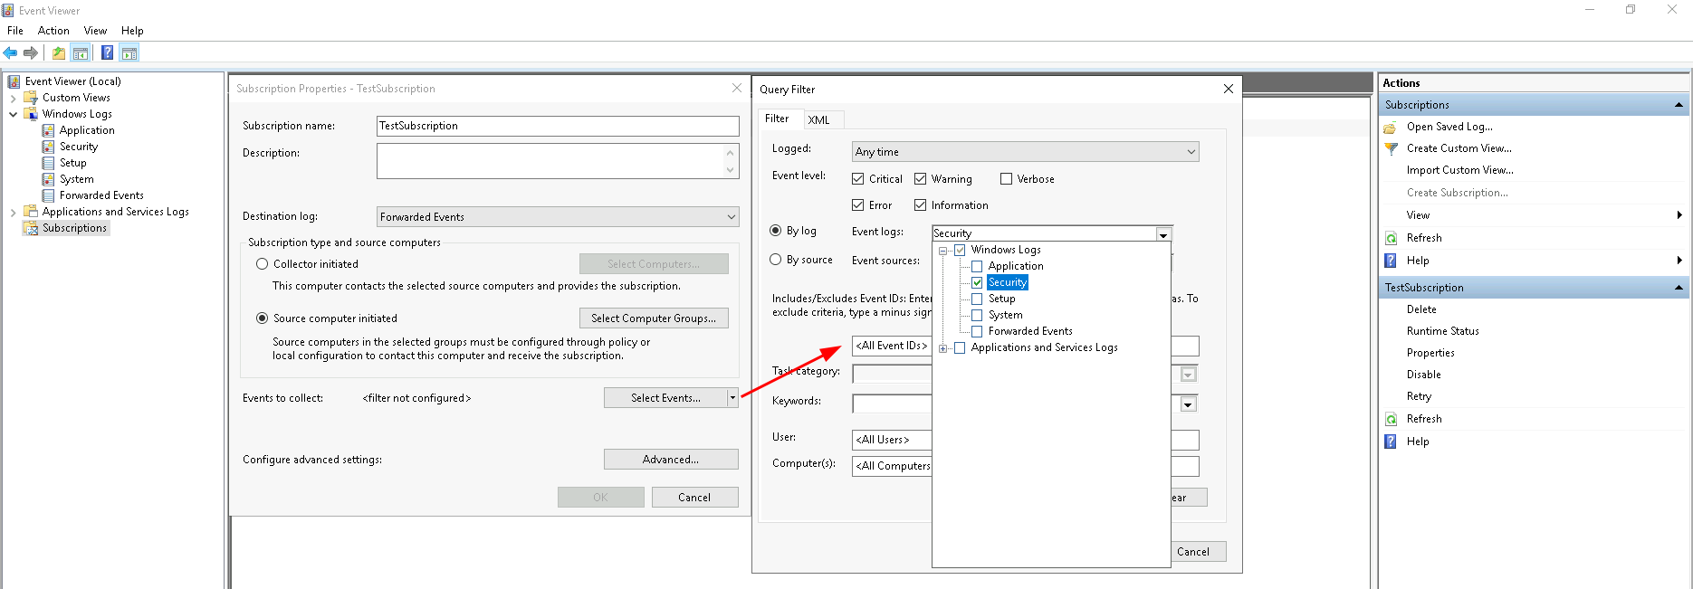The height and width of the screenshot is (589, 1693).
Task: Uncheck the Security box in Event logs dropdown
Action: click(977, 282)
